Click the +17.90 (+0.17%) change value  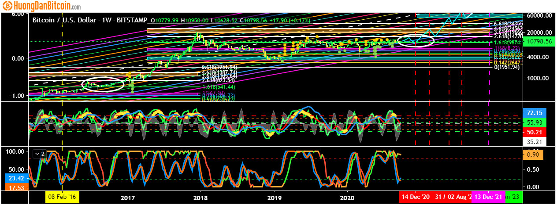[x=289, y=20]
